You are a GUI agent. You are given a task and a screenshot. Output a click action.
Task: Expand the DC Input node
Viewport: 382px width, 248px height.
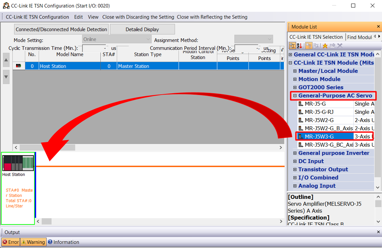[x=295, y=161]
